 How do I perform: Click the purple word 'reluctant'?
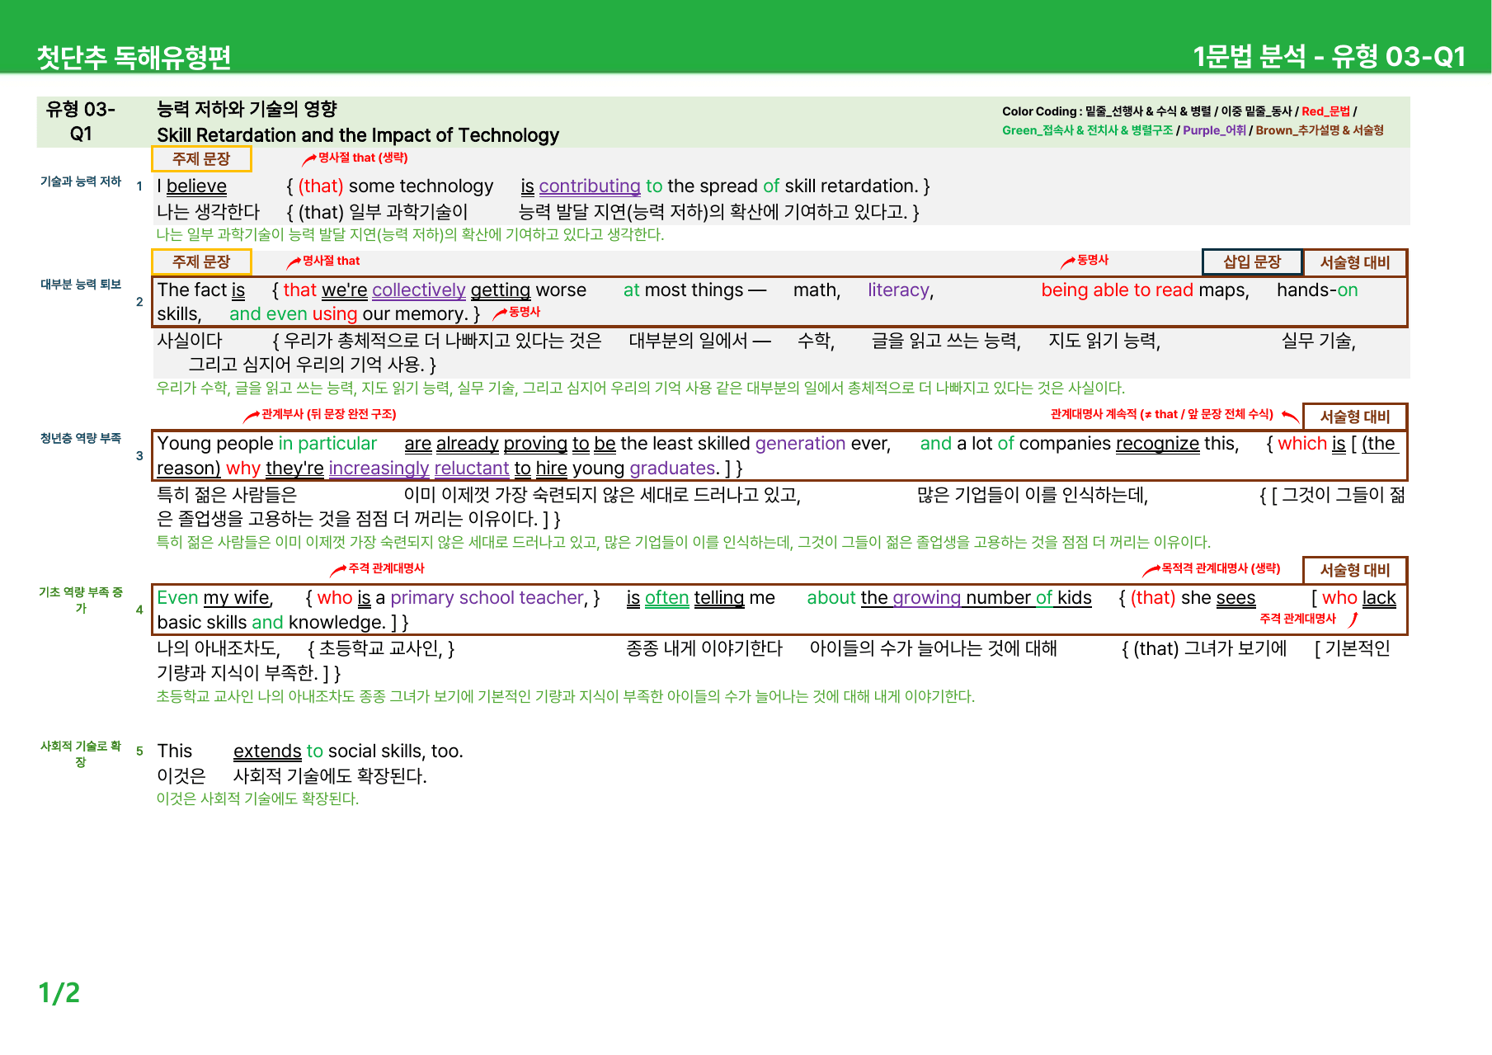click(472, 469)
